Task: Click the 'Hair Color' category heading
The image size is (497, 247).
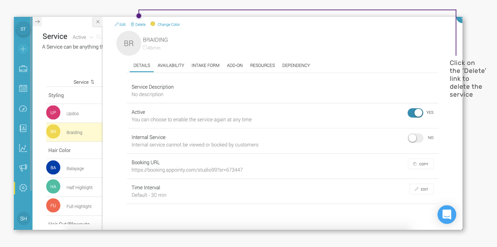Action: 59,150
